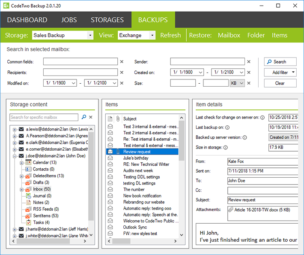Click the Subject column header
This screenshot has width=304, height=255.
[130, 118]
